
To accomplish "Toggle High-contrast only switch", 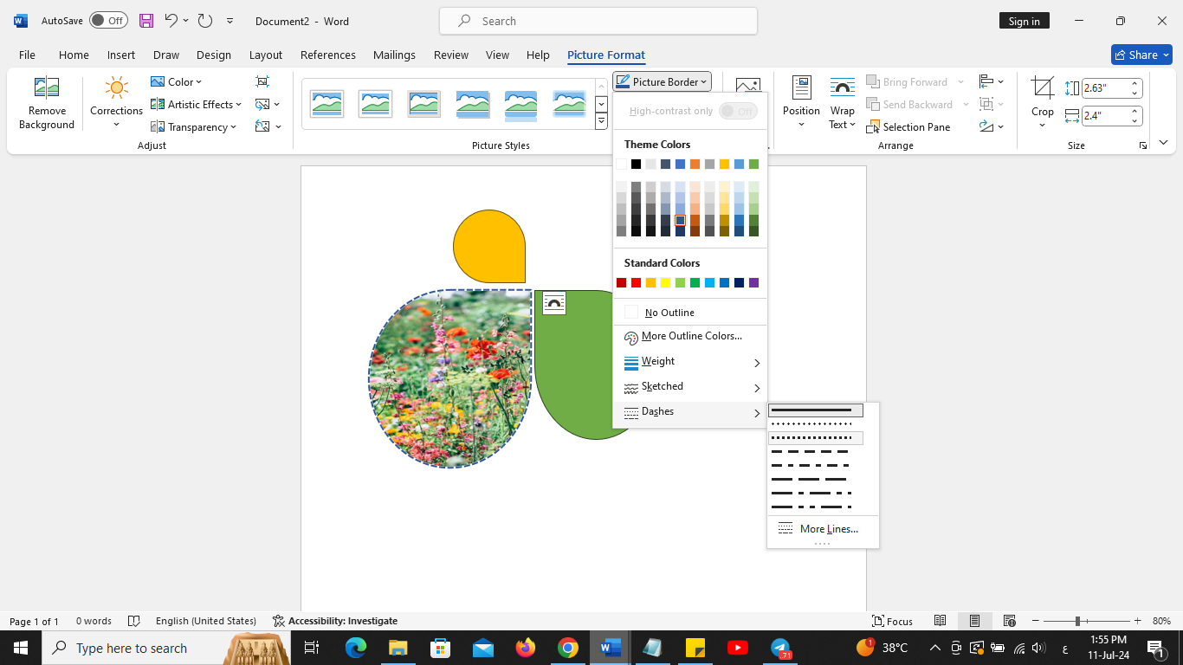I will click(738, 111).
